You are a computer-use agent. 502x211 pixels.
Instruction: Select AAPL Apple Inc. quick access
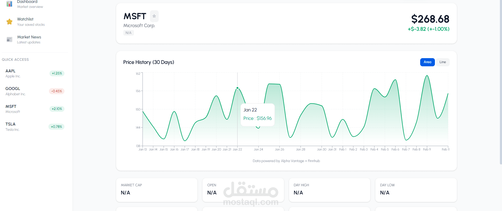35,73
